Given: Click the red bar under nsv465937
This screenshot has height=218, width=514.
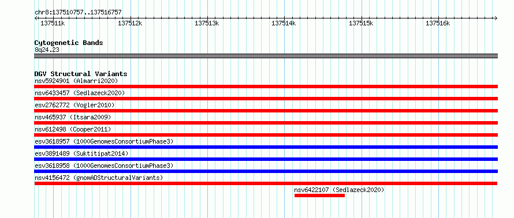Looking at the screenshot, I should 266,123.
